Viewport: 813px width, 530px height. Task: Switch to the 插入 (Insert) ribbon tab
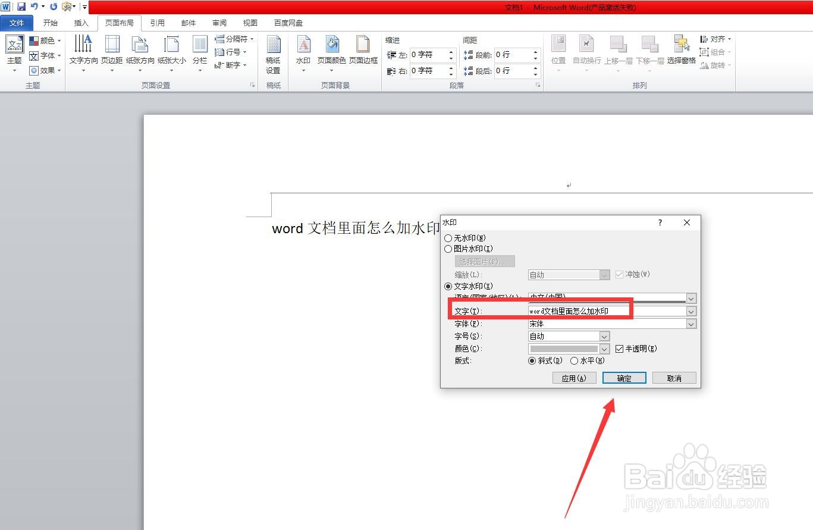point(81,23)
